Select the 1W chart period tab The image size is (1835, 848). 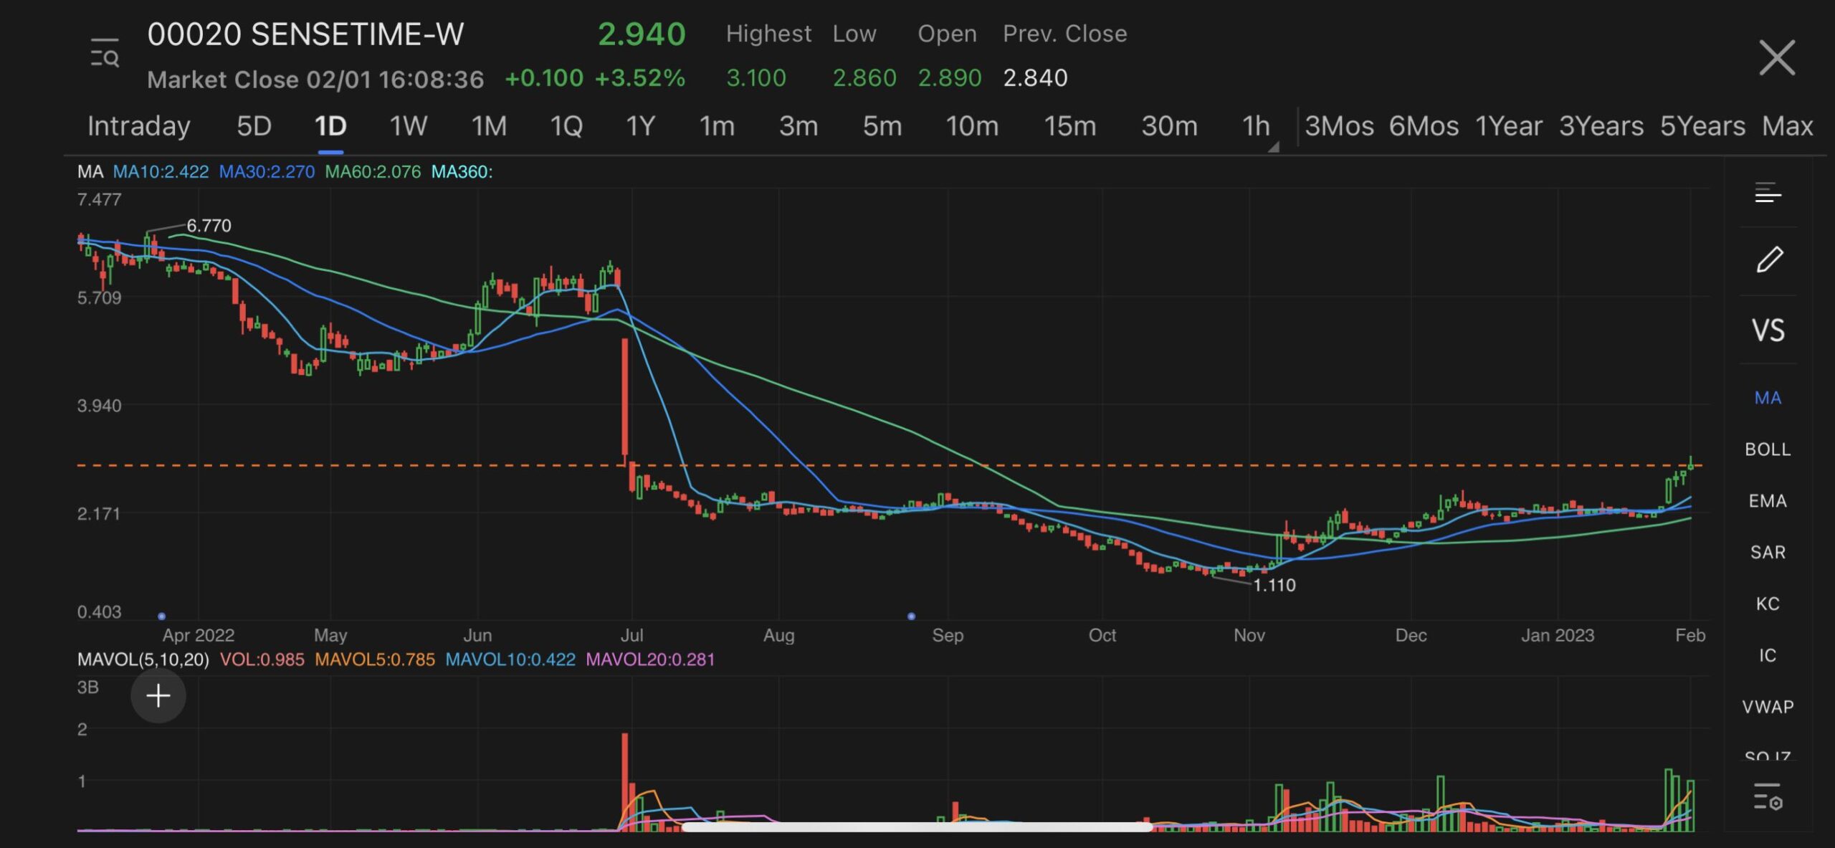[408, 126]
